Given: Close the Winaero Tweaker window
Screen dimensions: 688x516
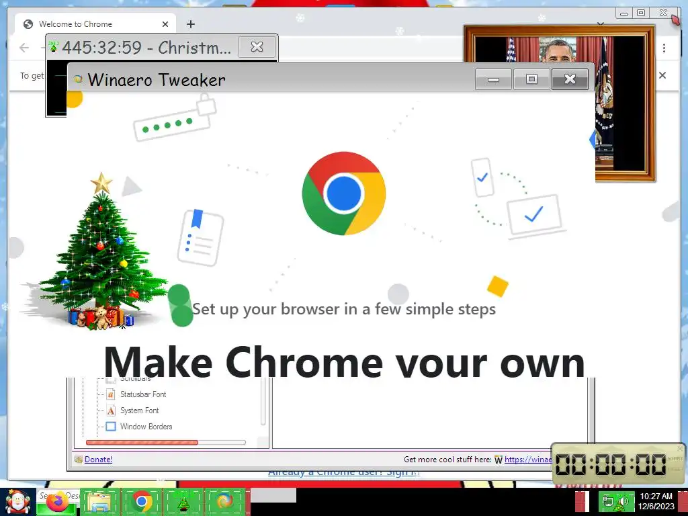Looking at the screenshot, I should click(x=570, y=79).
